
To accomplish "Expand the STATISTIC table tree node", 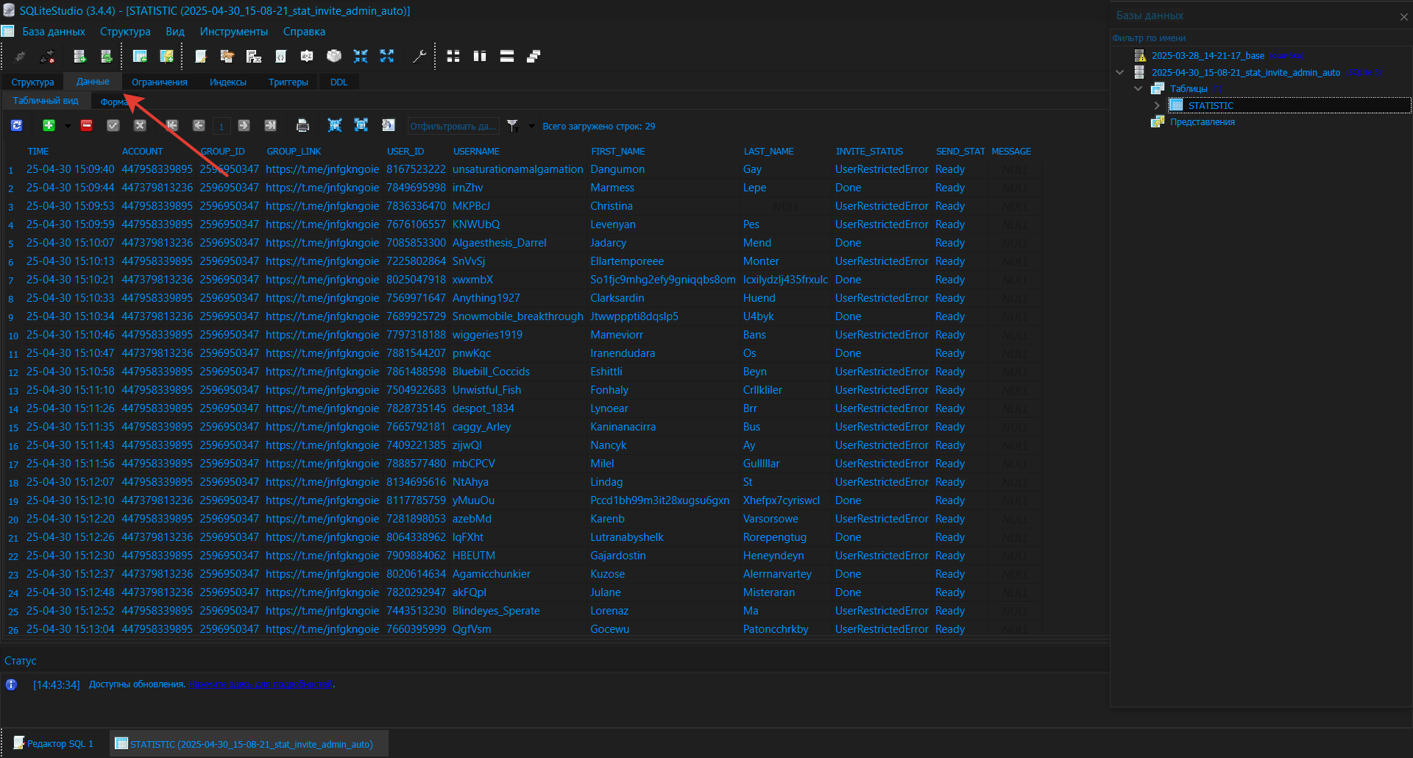I will coord(1157,105).
